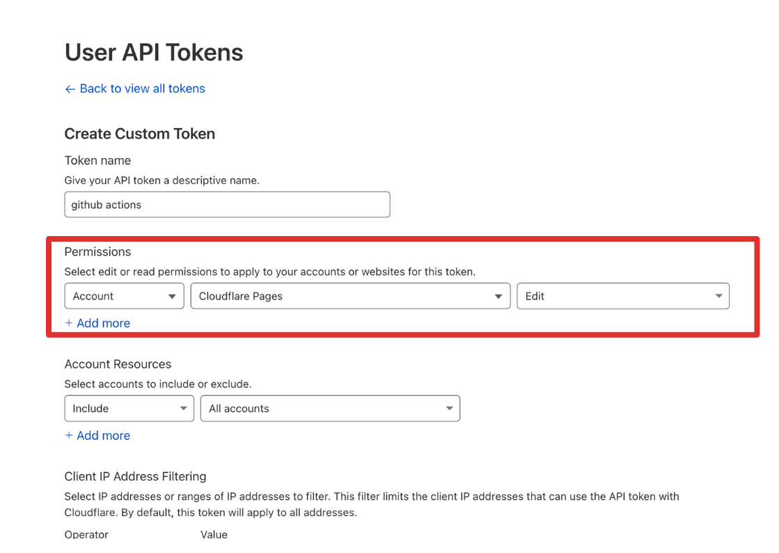
Task: Click the caret arrow on the Cloudflare Pages selector
Action: coord(498,297)
